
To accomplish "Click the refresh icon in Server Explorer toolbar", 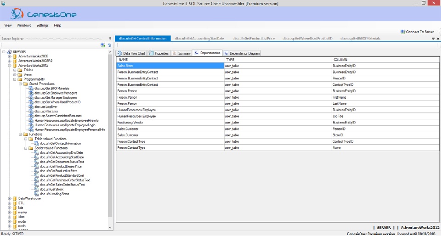I will pyautogui.click(x=109, y=45).
